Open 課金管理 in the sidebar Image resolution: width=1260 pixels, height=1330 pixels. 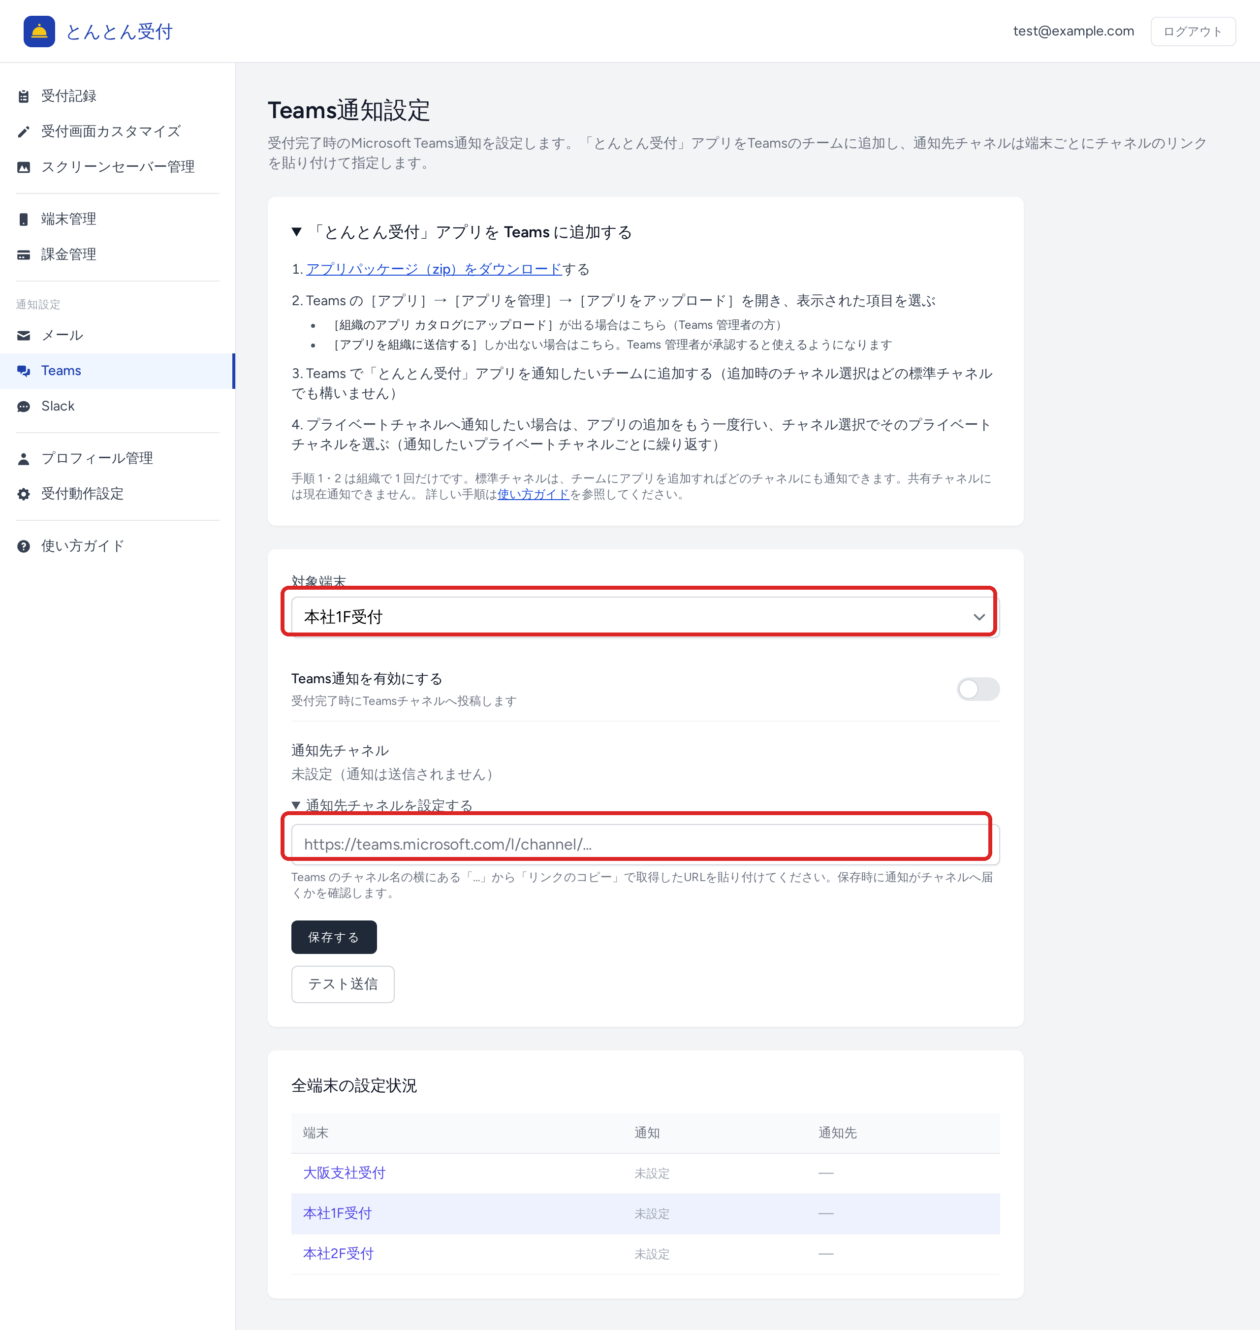117,254
